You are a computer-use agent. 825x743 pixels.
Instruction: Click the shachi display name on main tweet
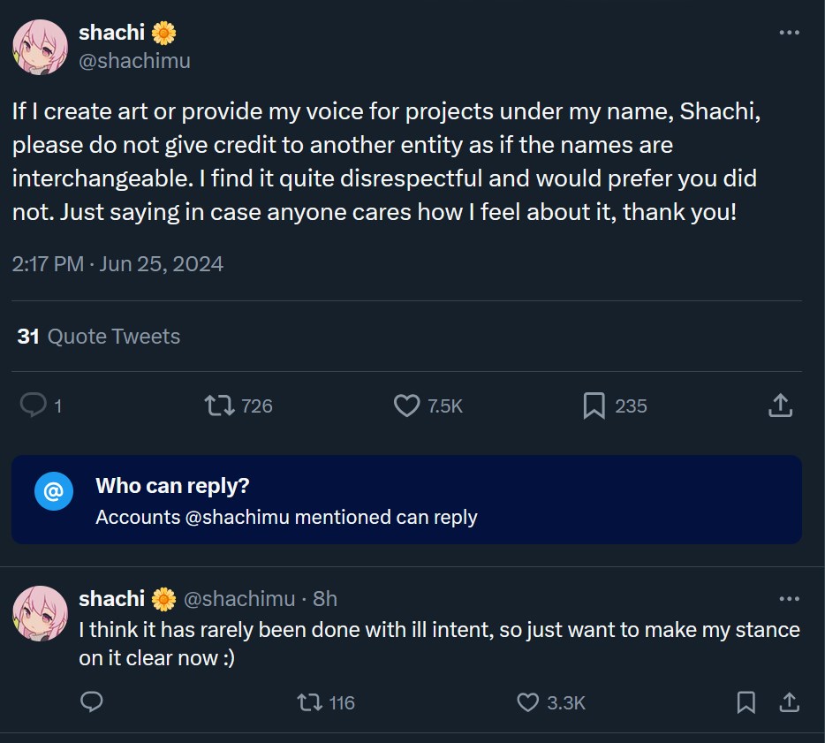[113, 33]
